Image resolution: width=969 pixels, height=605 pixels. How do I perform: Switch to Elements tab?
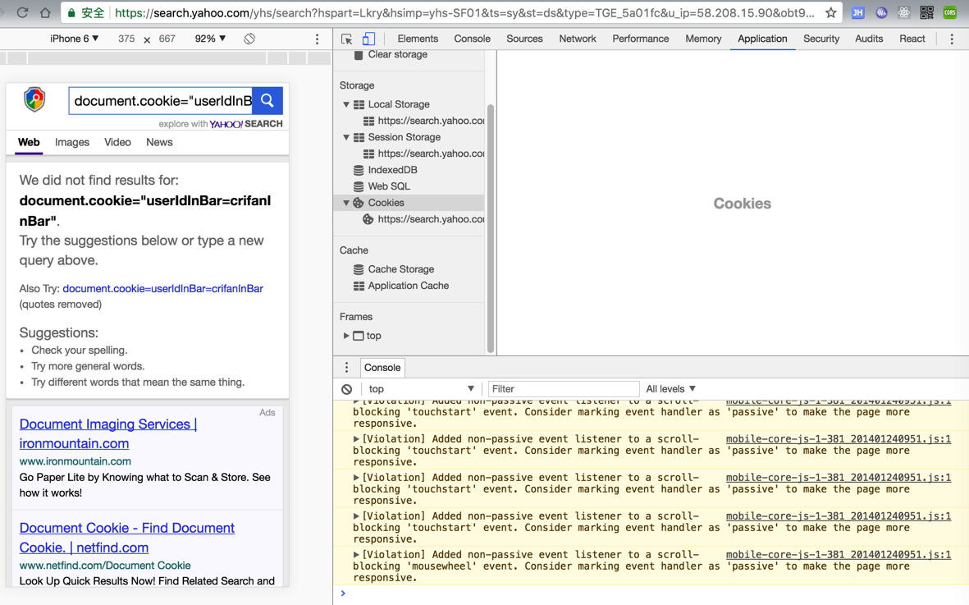click(x=418, y=39)
